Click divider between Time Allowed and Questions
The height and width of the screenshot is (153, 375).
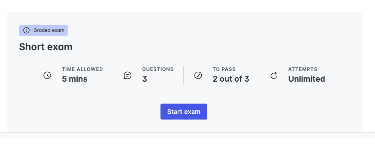pos(113,75)
